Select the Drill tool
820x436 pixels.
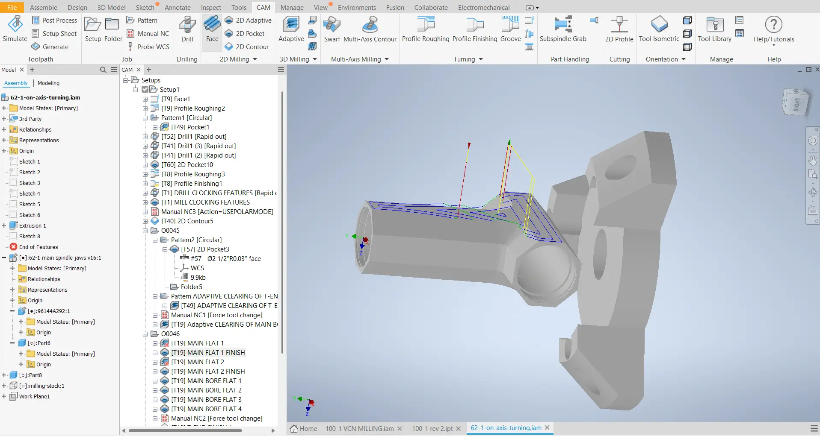point(187,29)
